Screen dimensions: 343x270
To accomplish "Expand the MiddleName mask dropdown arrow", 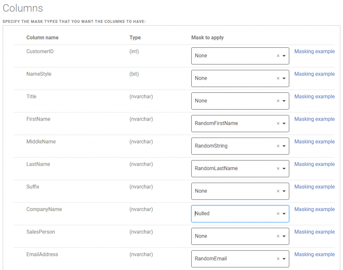I will point(284,146).
